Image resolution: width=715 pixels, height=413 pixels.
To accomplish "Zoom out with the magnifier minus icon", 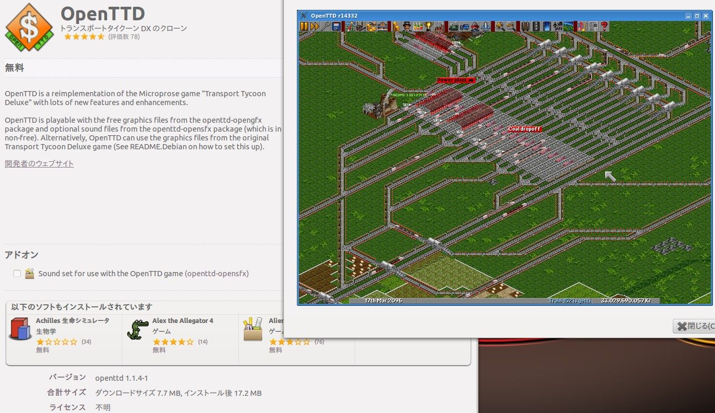I will [x=510, y=26].
